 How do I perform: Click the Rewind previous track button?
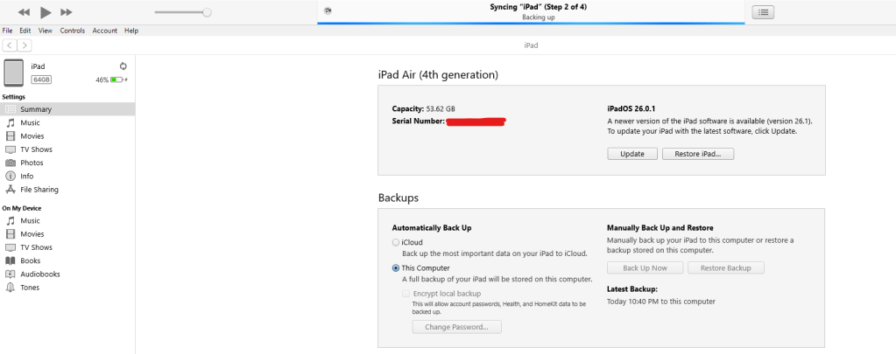pos(24,12)
